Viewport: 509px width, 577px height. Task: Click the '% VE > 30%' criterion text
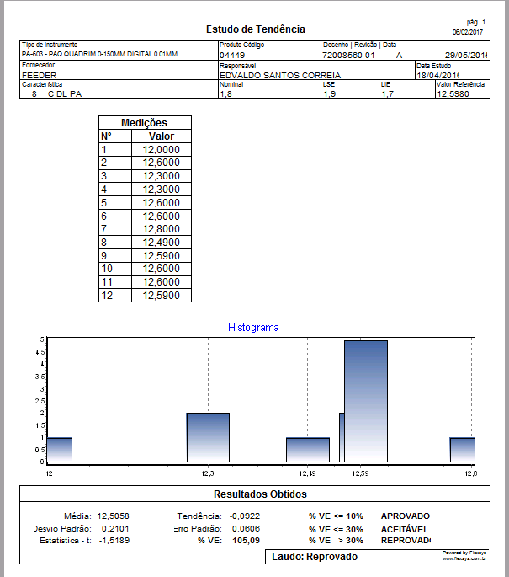pyautogui.click(x=336, y=541)
